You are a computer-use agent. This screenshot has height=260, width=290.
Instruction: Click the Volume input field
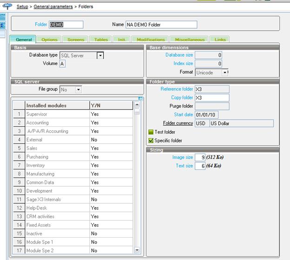click(x=62, y=64)
